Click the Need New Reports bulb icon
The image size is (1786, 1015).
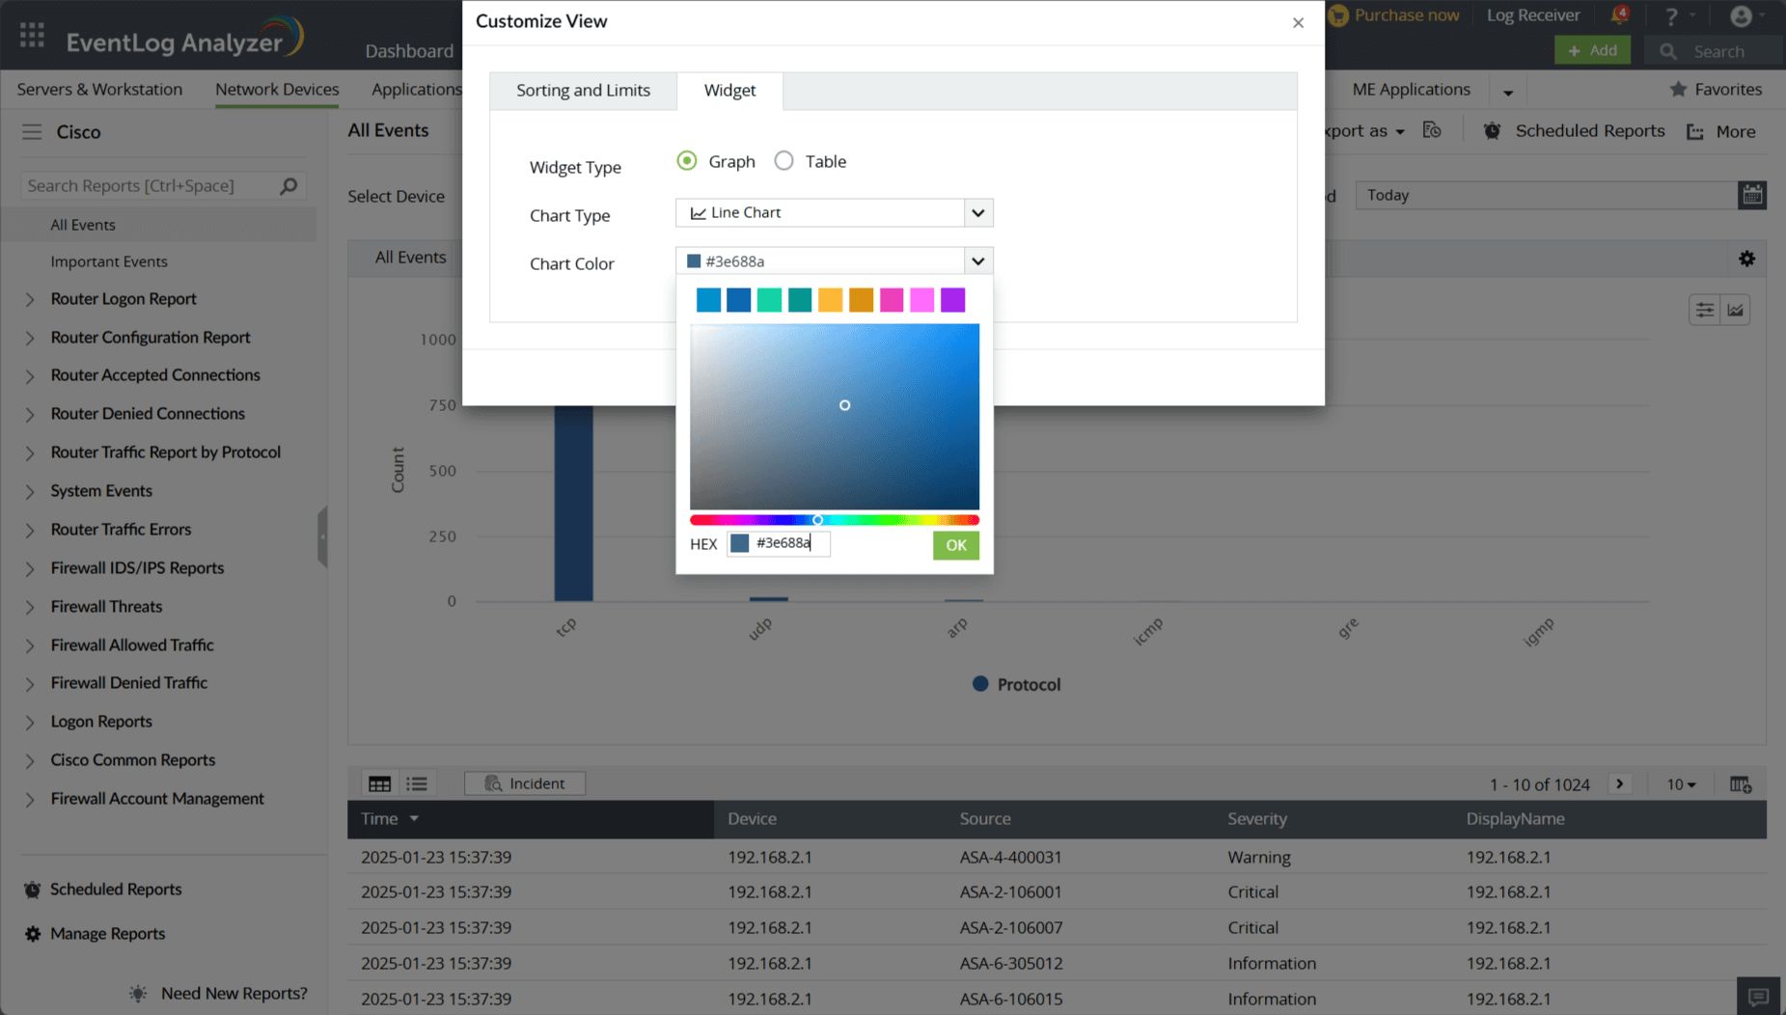pyautogui.click(x=138, y=994)
